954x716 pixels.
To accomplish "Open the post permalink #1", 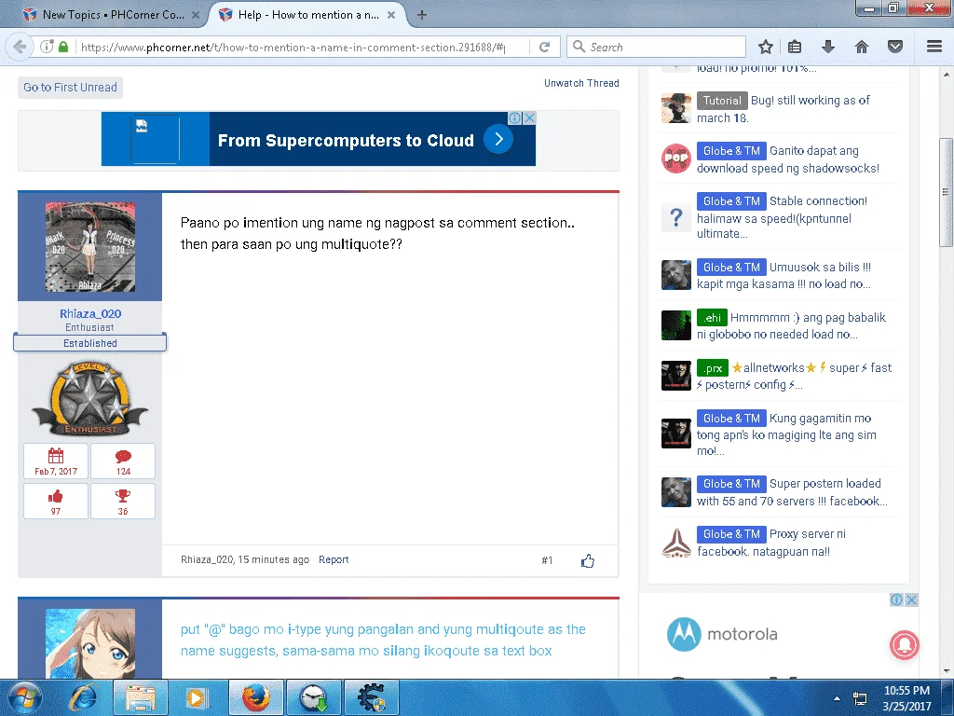I will click(x=547, y=560).
